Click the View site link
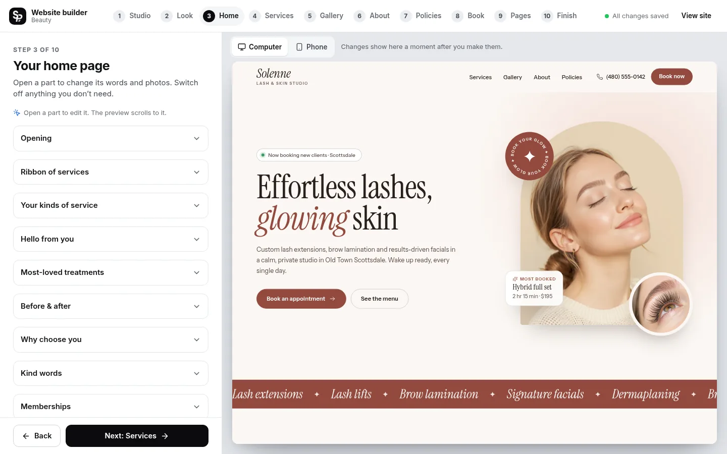 pyautogui.click(x=696, y=16)
